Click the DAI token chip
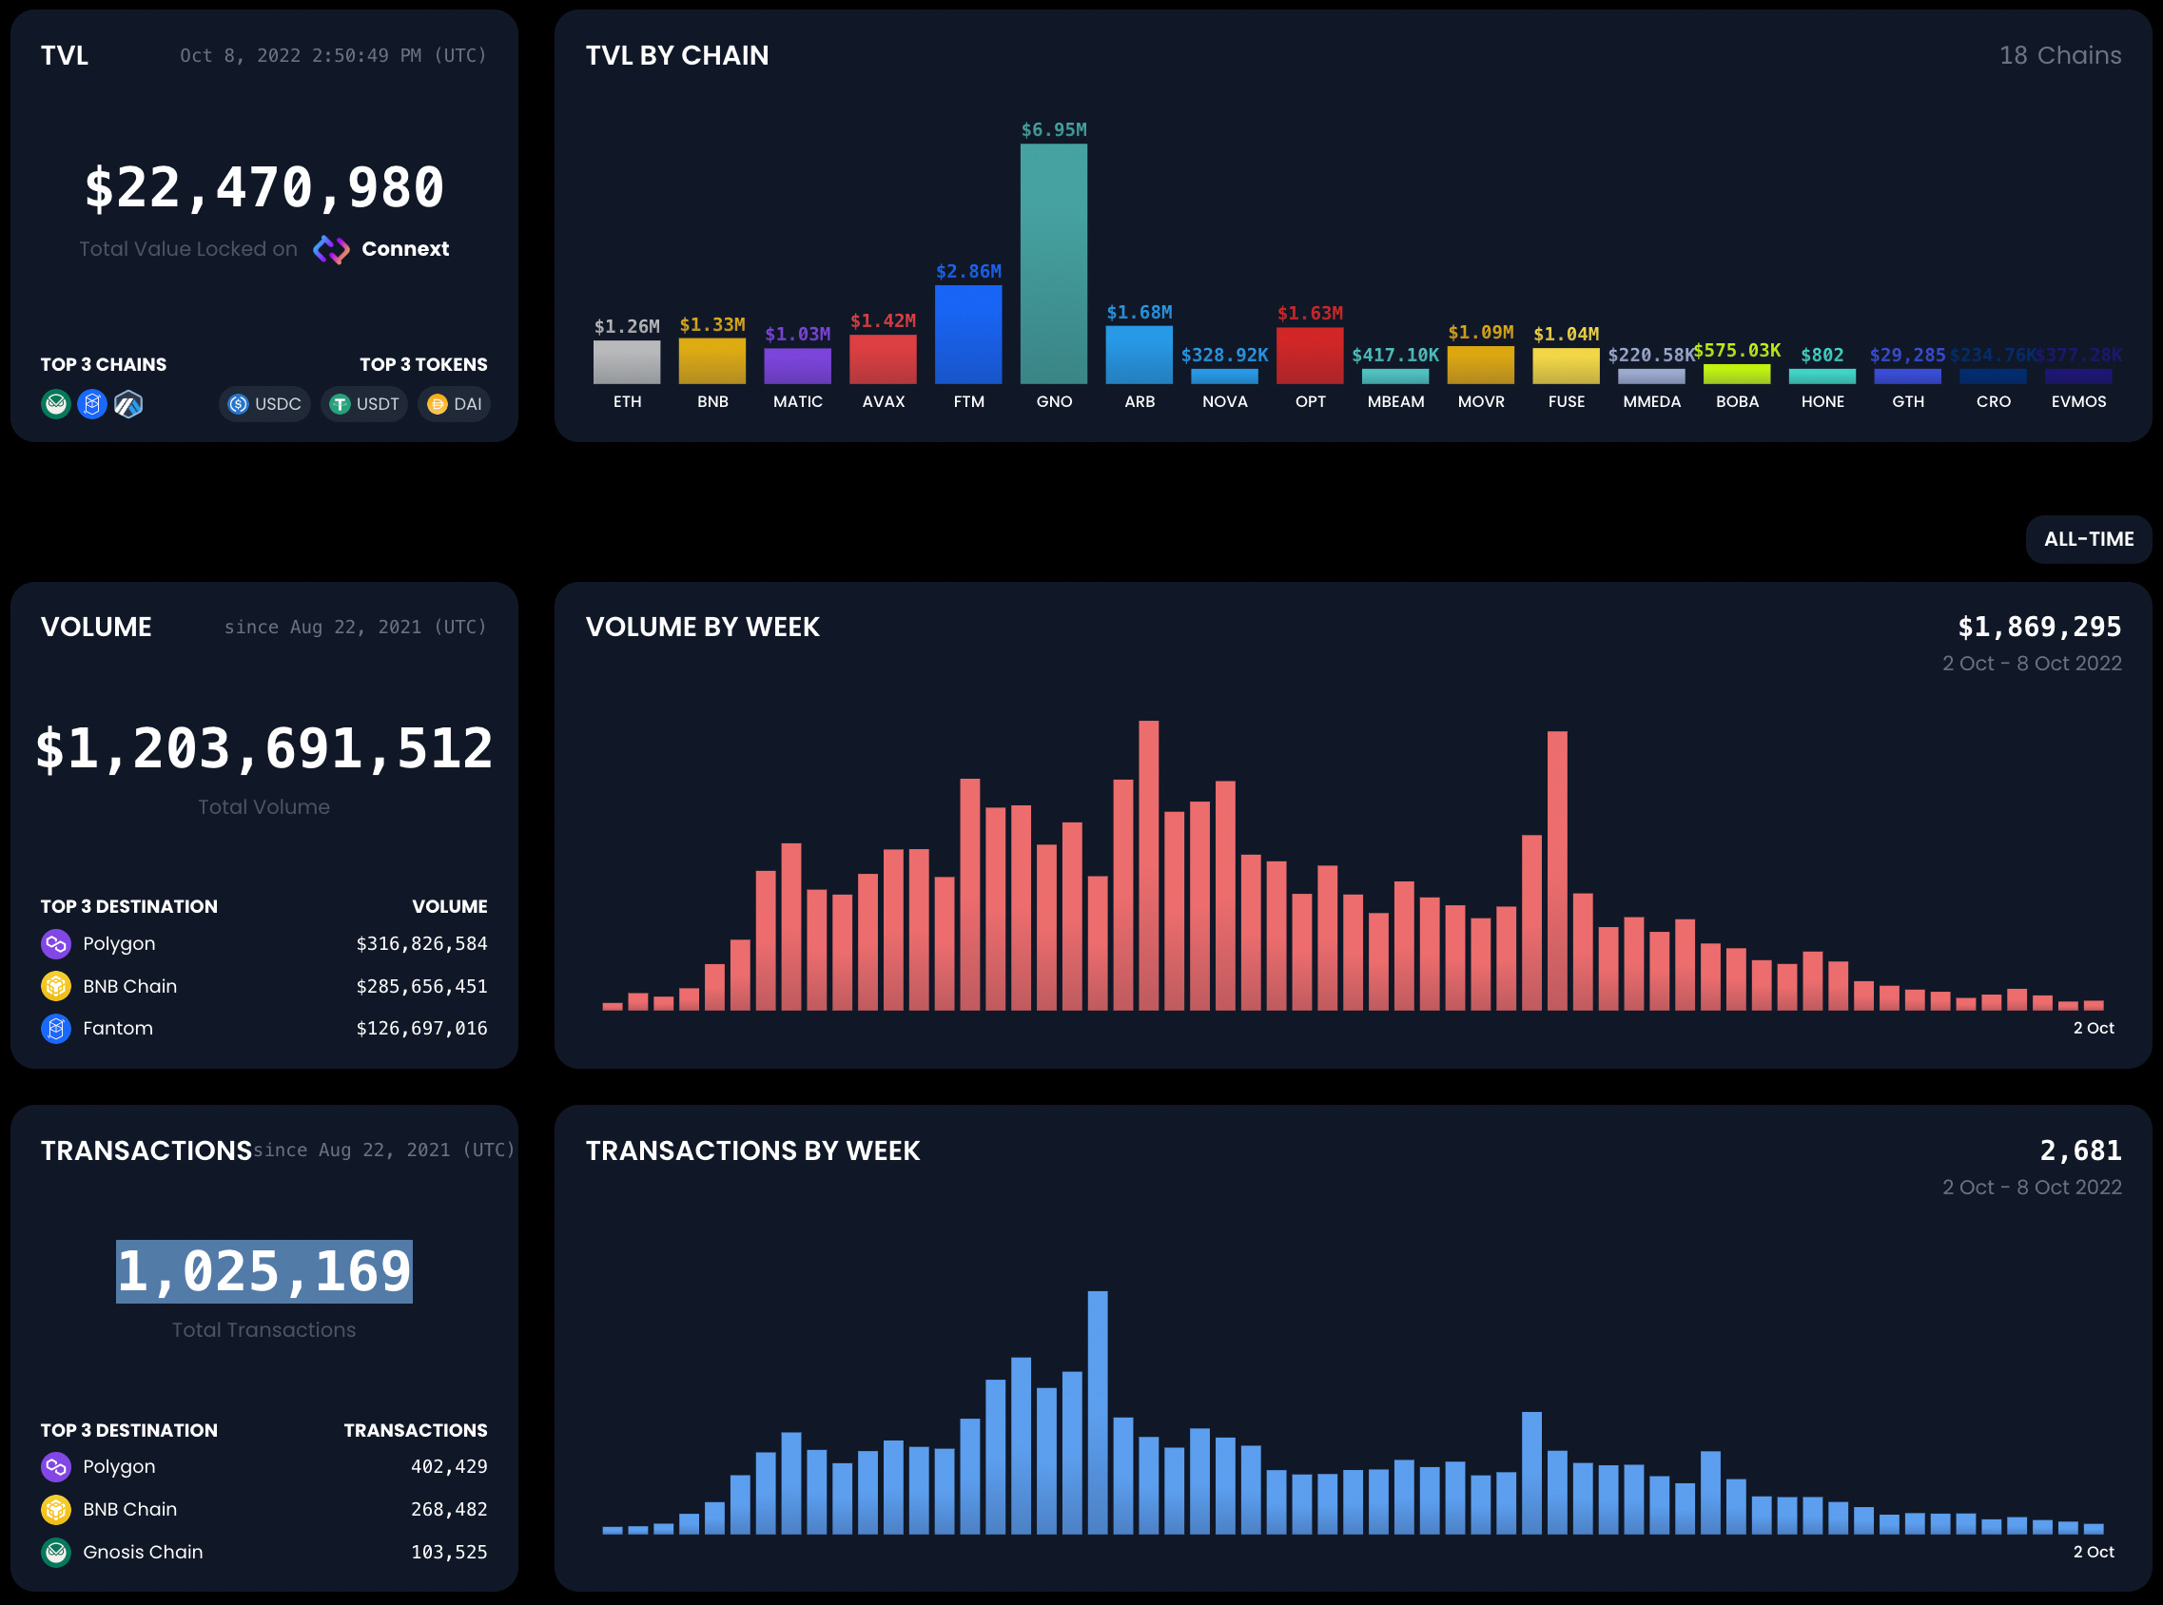The image size is (2163, 1605). click(x=453, y=404)
